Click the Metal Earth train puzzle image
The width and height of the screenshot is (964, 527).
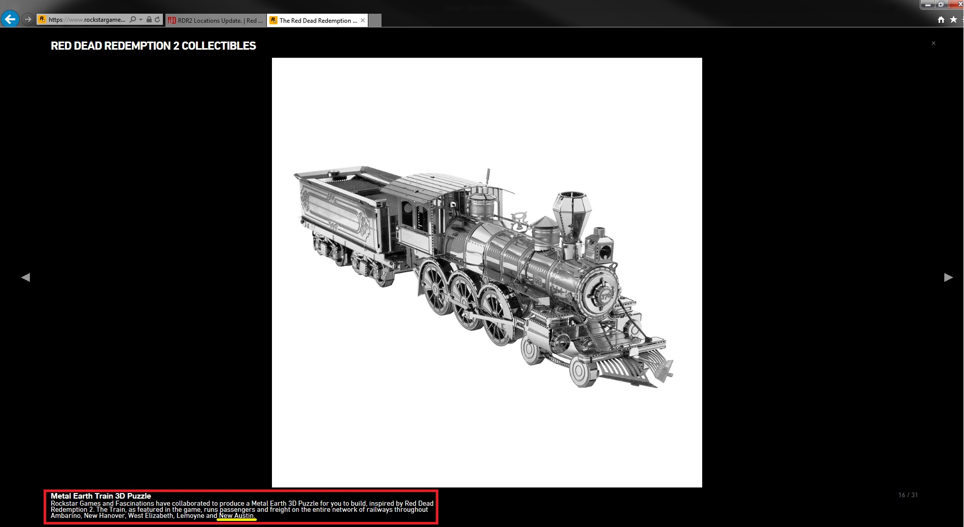(487, 273)
